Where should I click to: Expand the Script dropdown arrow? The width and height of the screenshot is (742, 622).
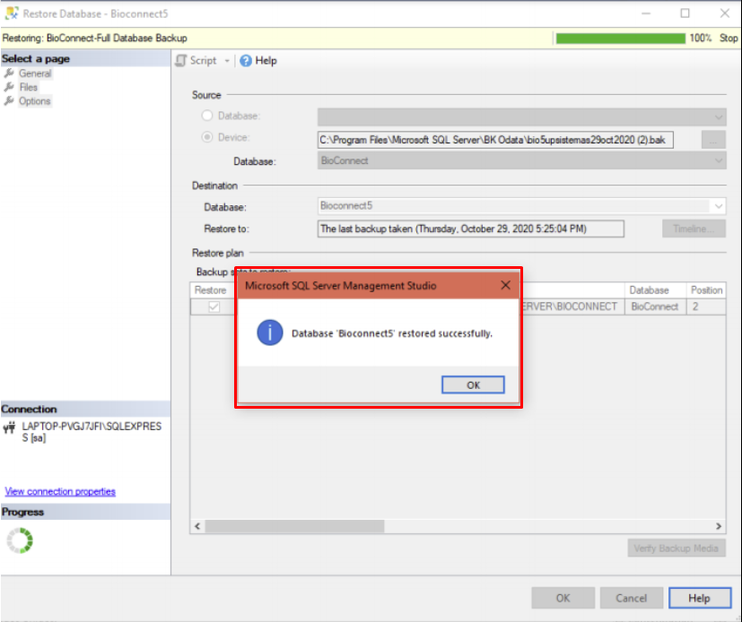point(227,61)
